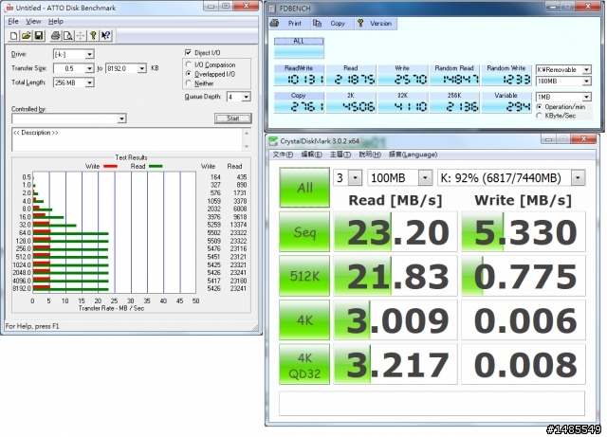Screen dimensions: 607x437
Task: Click the Print icon in ATTO toolbar
Action: tap(55, 36)
